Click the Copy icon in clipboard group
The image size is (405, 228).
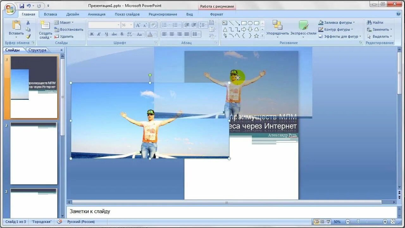(x=28, y=29)
